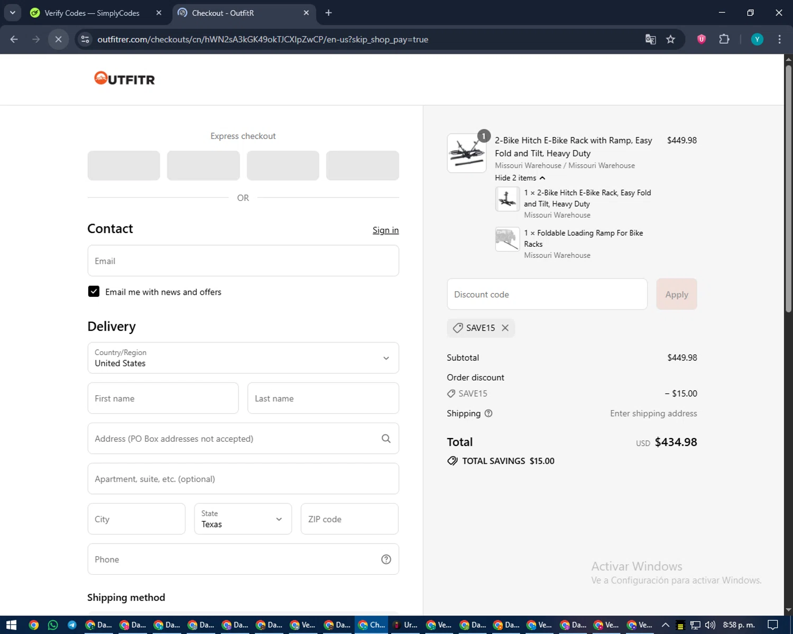793x634 pixels.
Task: Click the Apartment, suite, etc. field
Action: coord(243,479)
